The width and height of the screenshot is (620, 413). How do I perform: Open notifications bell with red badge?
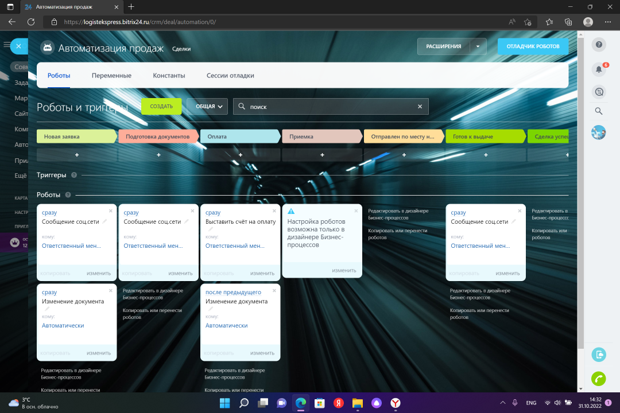[599, 69]
